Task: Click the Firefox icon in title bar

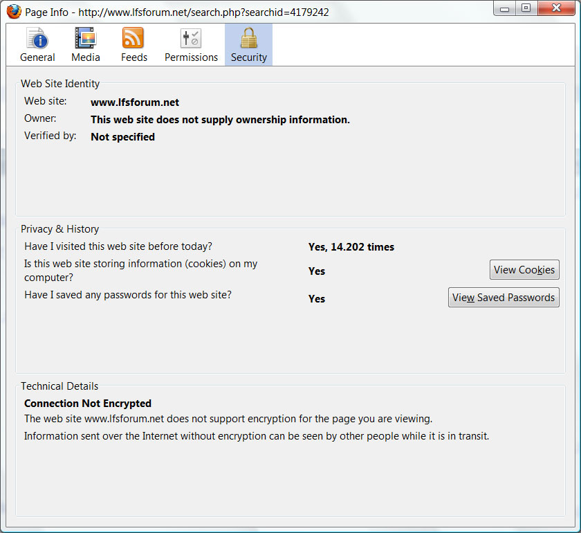Action: pos(14,12)
